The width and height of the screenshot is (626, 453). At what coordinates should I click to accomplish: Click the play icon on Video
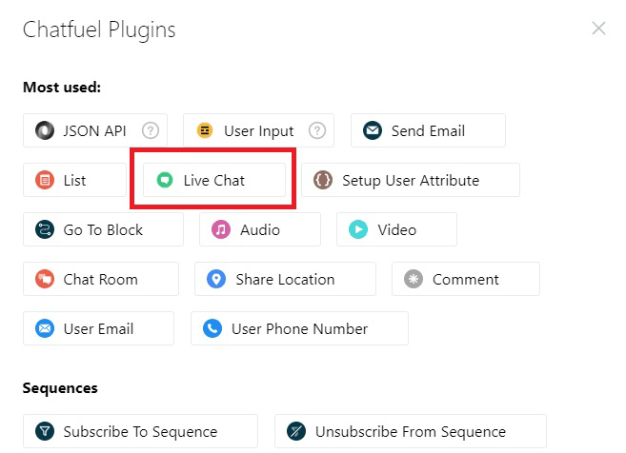358,229
